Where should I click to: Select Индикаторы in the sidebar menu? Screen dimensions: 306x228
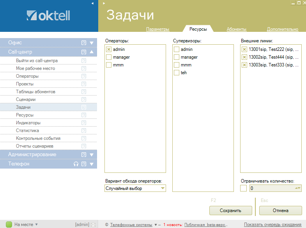pyautogui.click(x=28, y=123)
